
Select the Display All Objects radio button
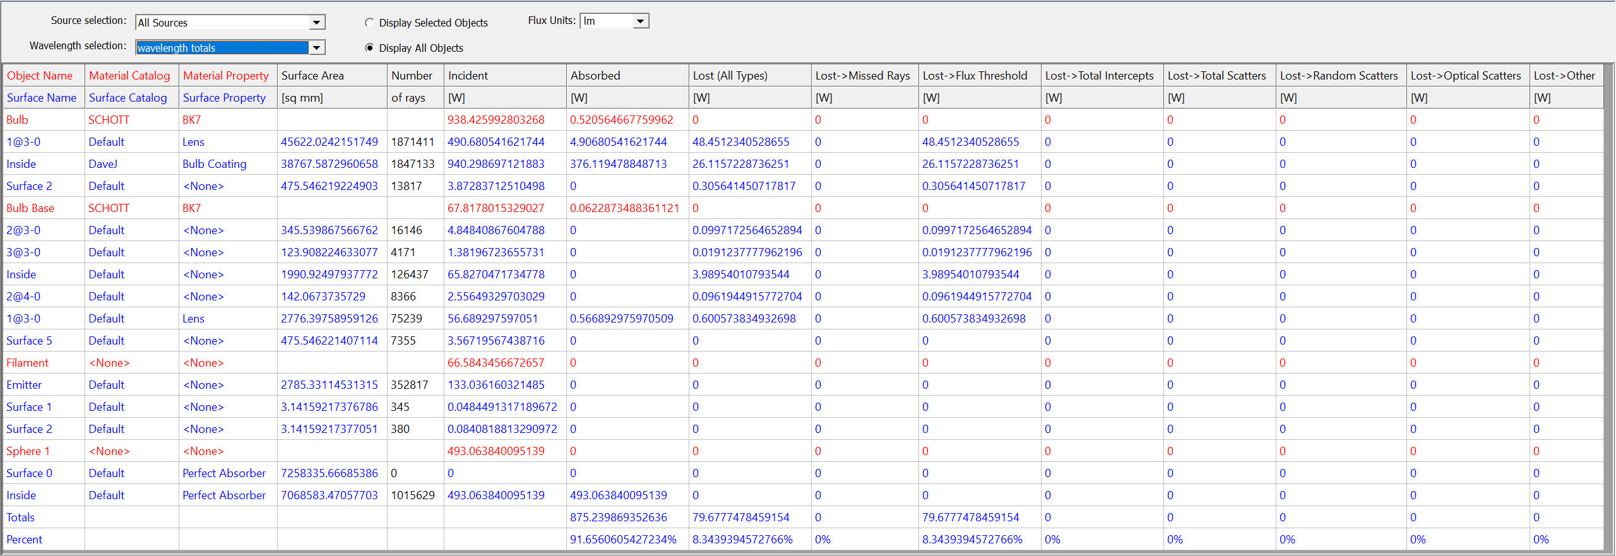[369, 48]
